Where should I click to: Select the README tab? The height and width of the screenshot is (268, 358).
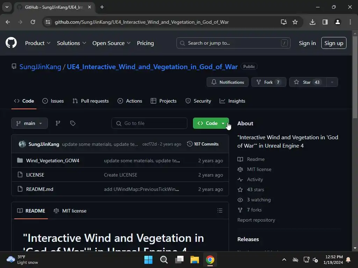tap(31, 211)
